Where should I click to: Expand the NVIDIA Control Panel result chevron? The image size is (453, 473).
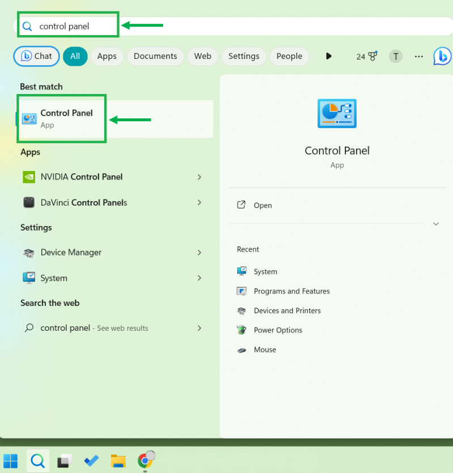pyautogui.click(x=199, y=177)
